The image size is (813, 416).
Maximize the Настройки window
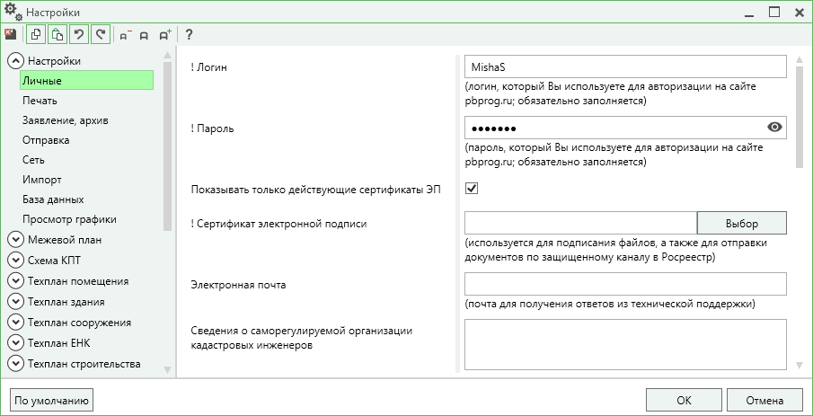[x=774, y=13]
